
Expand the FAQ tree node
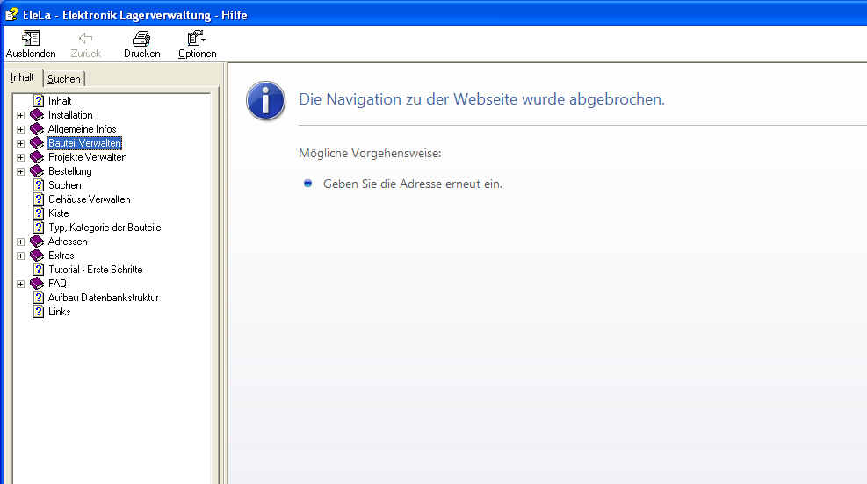20,285
